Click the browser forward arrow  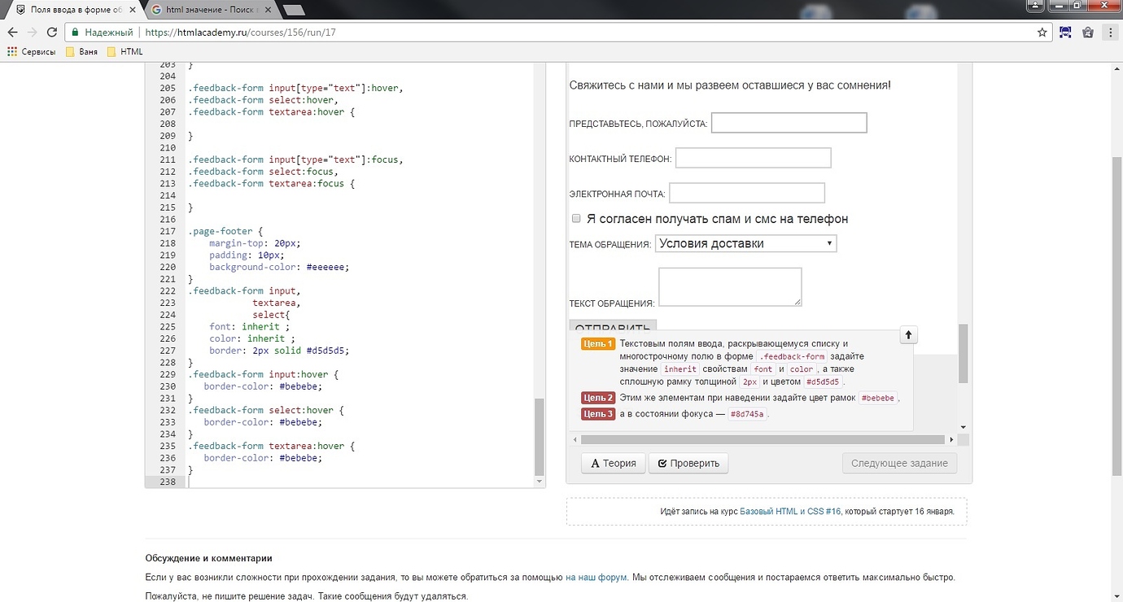click(x=33, y=33)
